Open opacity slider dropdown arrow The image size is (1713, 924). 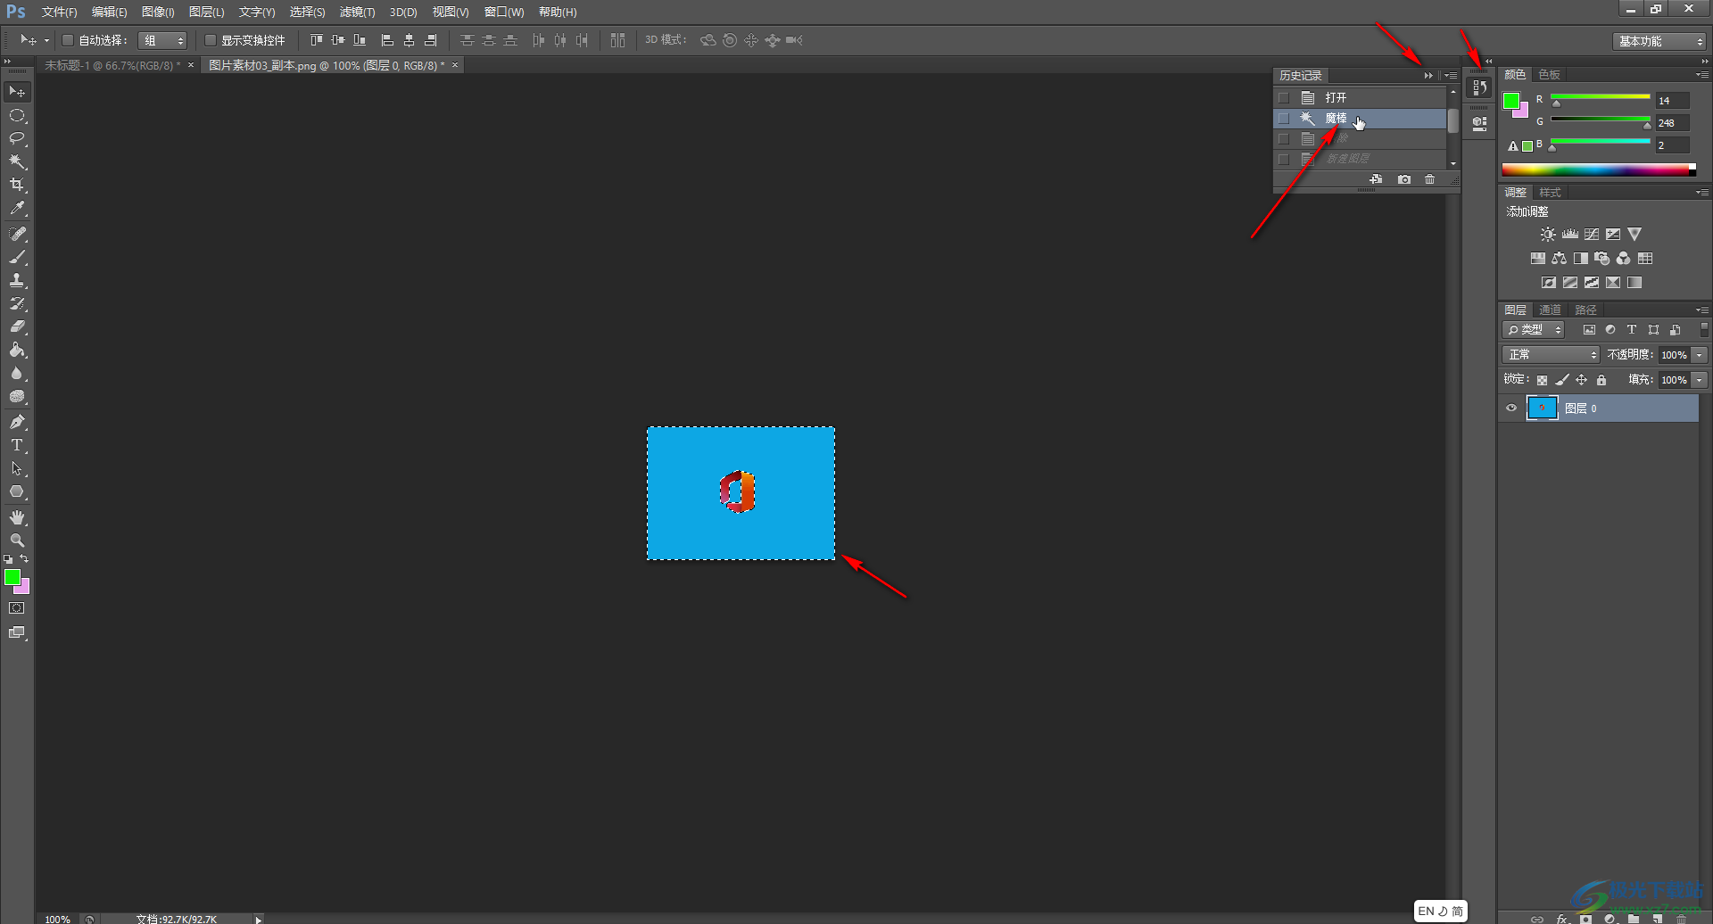(x=1700, y=355)
